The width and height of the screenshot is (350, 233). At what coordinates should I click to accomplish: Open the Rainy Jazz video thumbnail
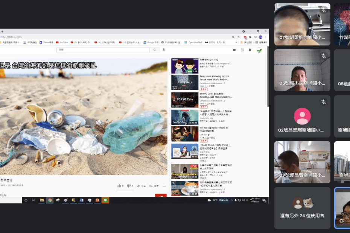pos(185,82)
